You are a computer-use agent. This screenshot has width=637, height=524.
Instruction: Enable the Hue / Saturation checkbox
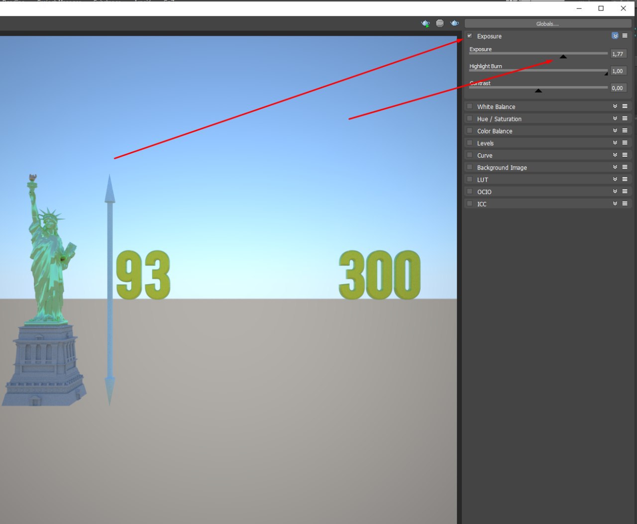(x=469, y=118)
